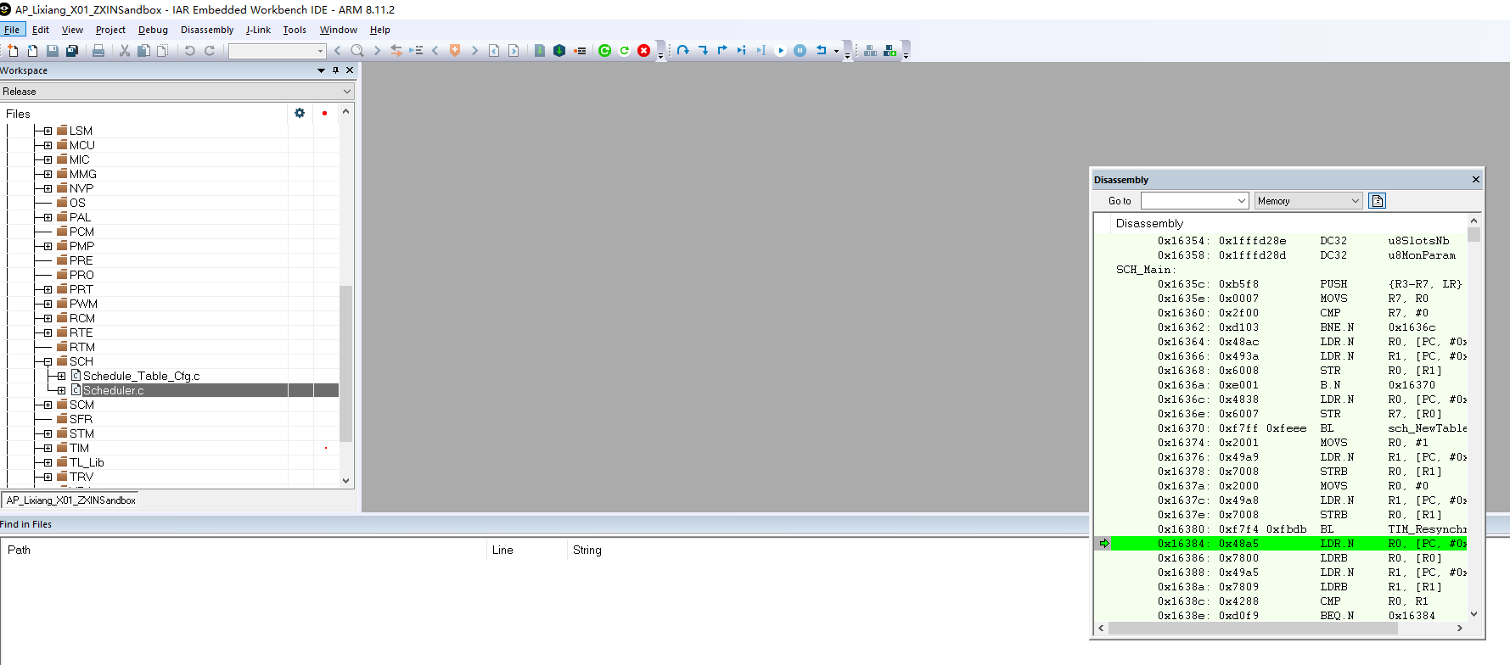This screenshot has height=665, width=1510.
Task: Open the Disassembly menu
Action: coord(207,30)
